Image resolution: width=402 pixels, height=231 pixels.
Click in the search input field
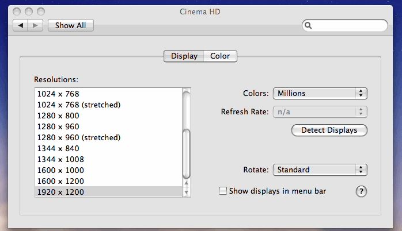[x=348, y=25]
